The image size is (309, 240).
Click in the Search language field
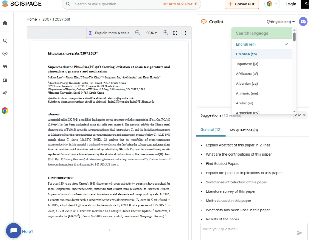tap(262, 33)
